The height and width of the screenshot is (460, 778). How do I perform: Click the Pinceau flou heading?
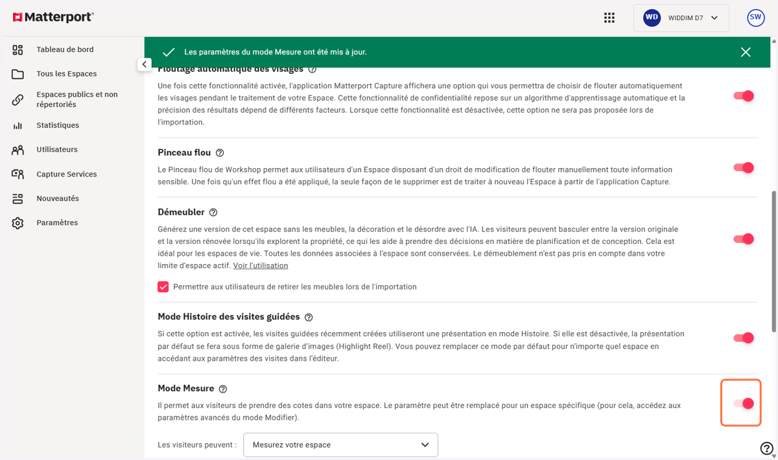[184, 152]
